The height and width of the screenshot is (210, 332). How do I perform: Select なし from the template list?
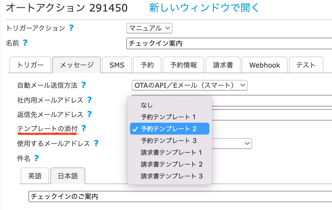coord(147,105)
